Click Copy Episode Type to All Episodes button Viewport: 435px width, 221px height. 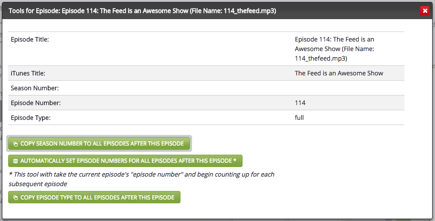[x=94, y=197]
